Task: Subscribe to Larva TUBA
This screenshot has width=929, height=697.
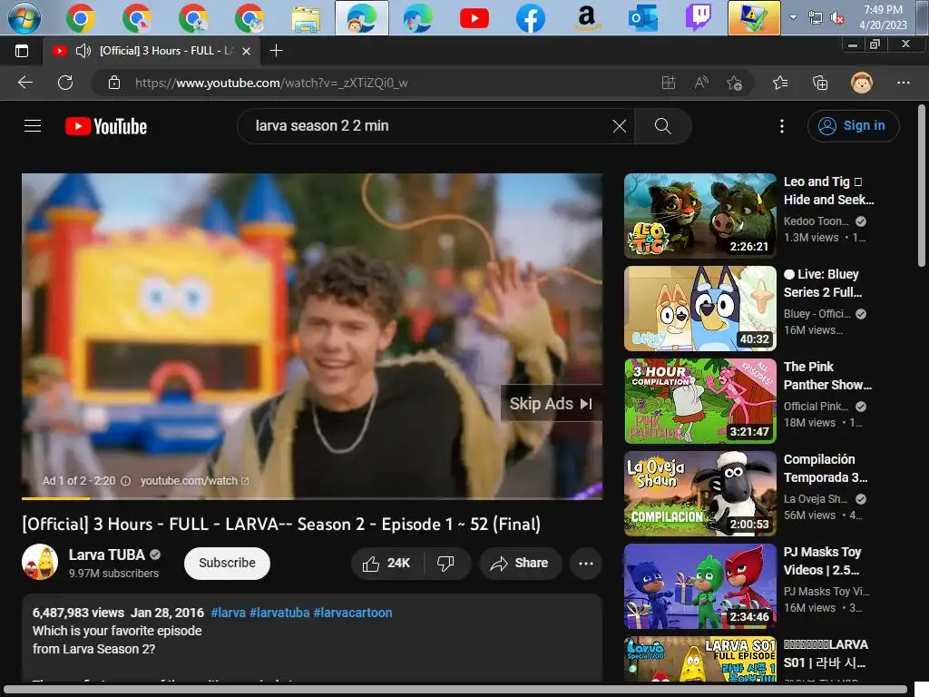Action: click(x=227, y=563)
